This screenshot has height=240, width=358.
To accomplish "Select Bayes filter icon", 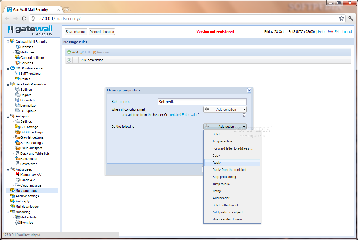I will tap(17, 164).
